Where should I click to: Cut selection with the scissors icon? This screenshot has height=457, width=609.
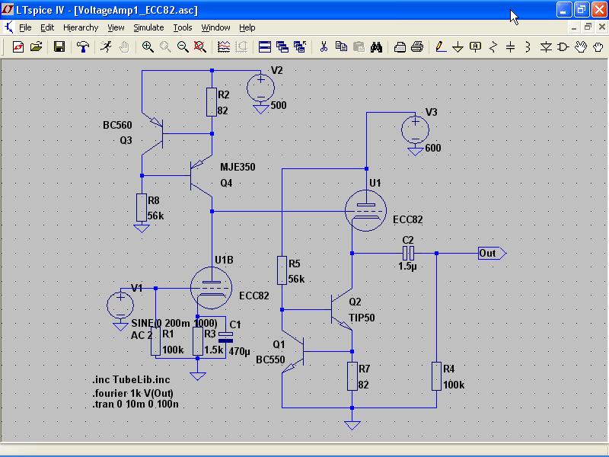click(x=324, y=47)
